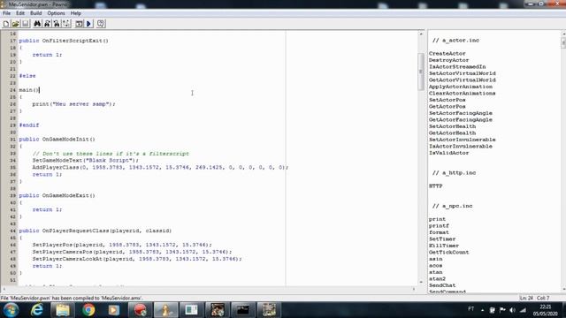This screenshot has height=318, width=566.
Task: Select format in the function list
Action: [x=439, y=232]
